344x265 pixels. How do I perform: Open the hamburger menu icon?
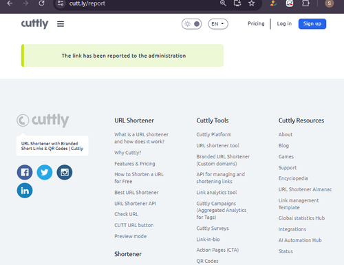pos(61,24)
